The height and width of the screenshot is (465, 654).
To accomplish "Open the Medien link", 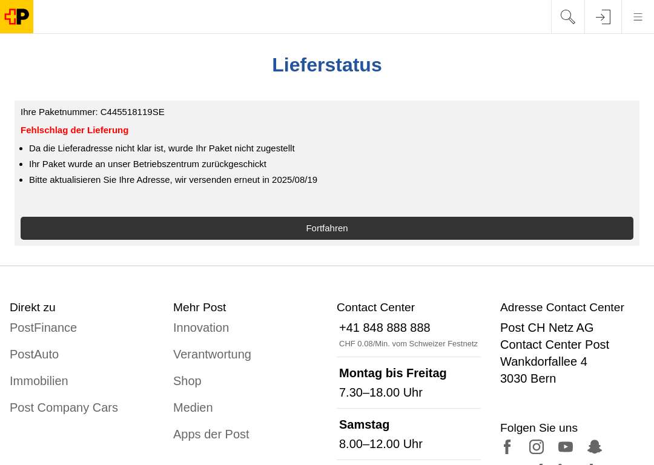I will click(193, 408).
